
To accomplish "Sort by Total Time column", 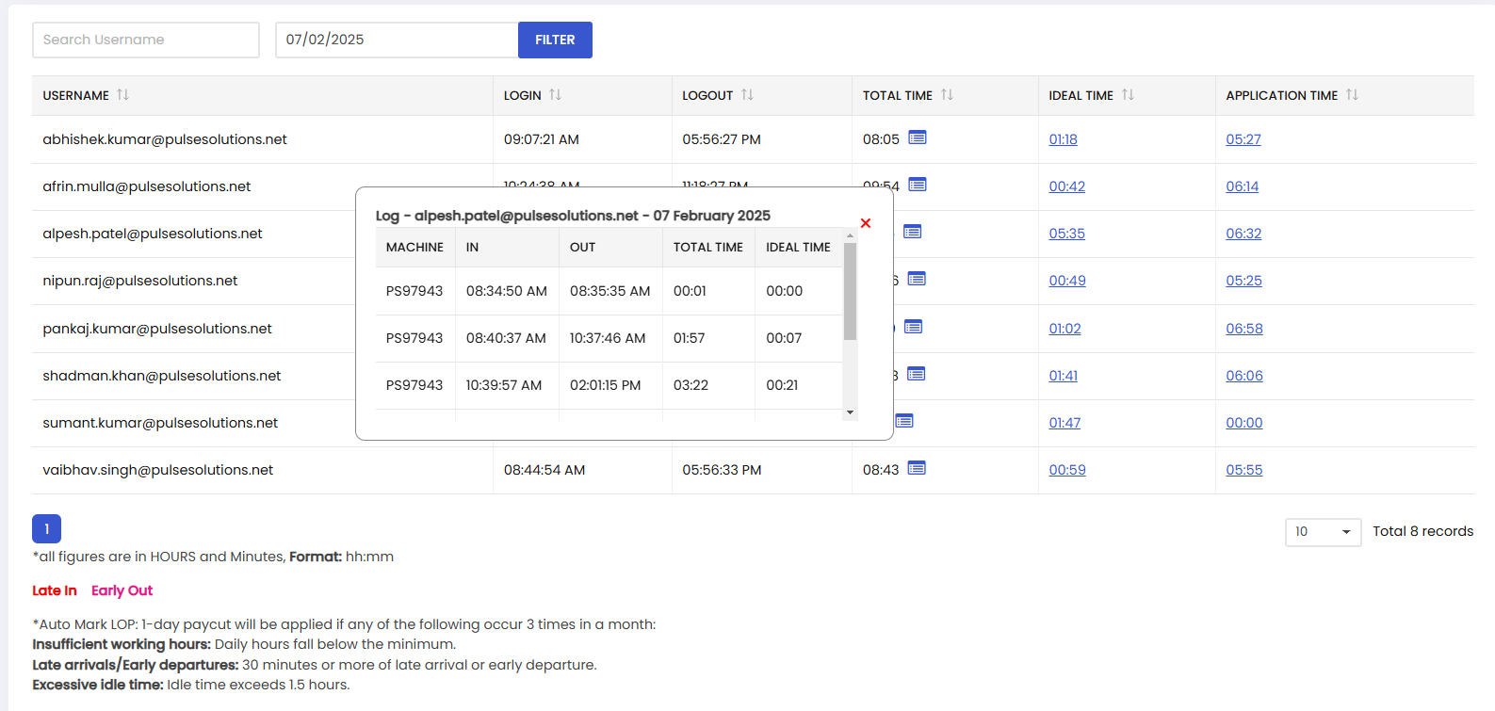I will 947,95.
